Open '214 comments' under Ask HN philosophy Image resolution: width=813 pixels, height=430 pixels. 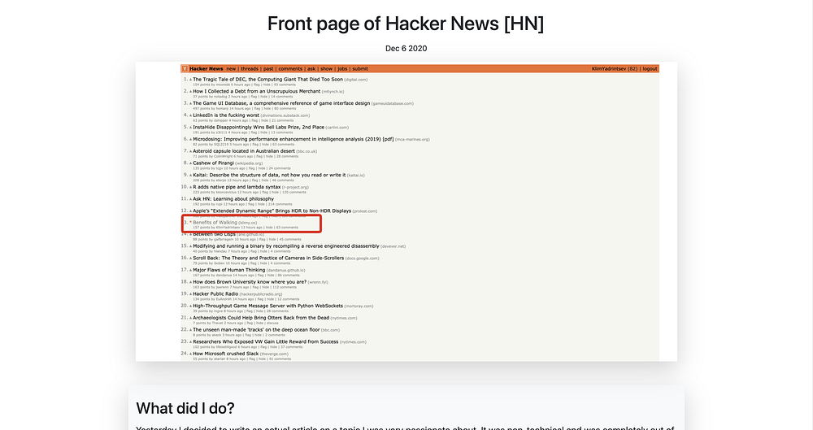coord(280,204)
